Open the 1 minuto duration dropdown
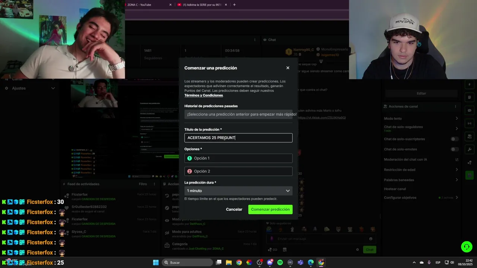 (x=238, y=191)
